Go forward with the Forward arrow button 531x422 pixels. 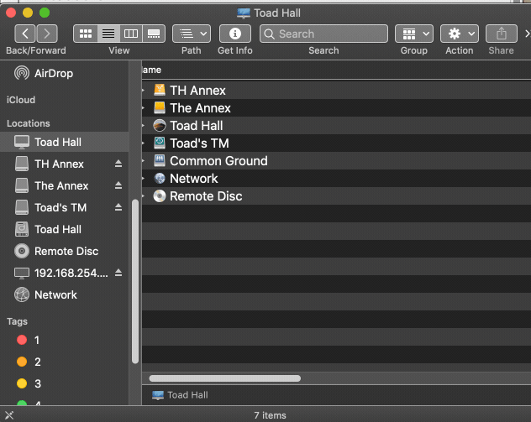click(x=47, y=34)
